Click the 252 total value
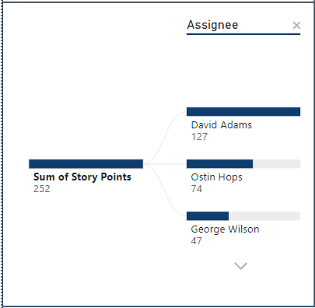The width and height of the screenshot is (315, 308). [42, 189]
